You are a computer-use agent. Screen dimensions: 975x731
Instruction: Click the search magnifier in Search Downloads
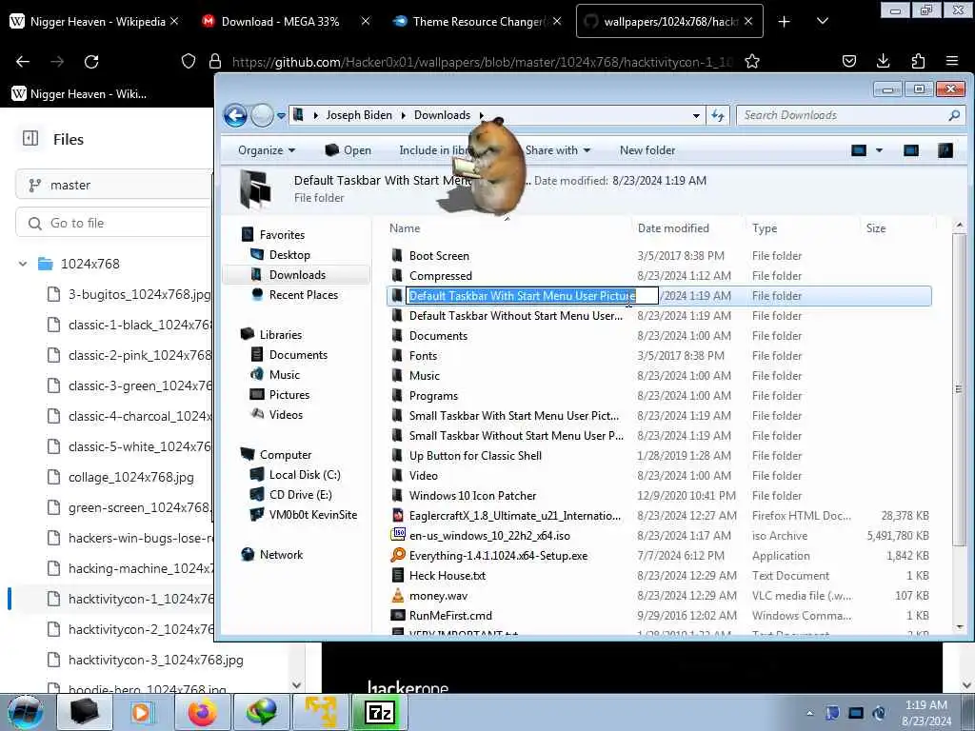(x=954, y=115)
